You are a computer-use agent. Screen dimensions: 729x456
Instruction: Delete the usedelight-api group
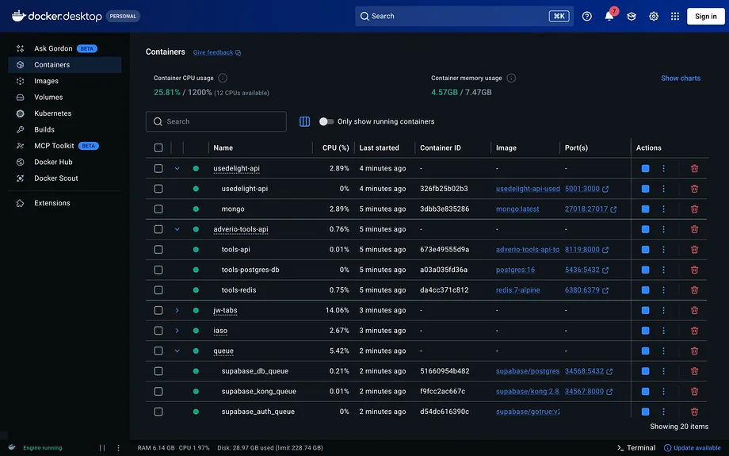click(x=694, y=168)
